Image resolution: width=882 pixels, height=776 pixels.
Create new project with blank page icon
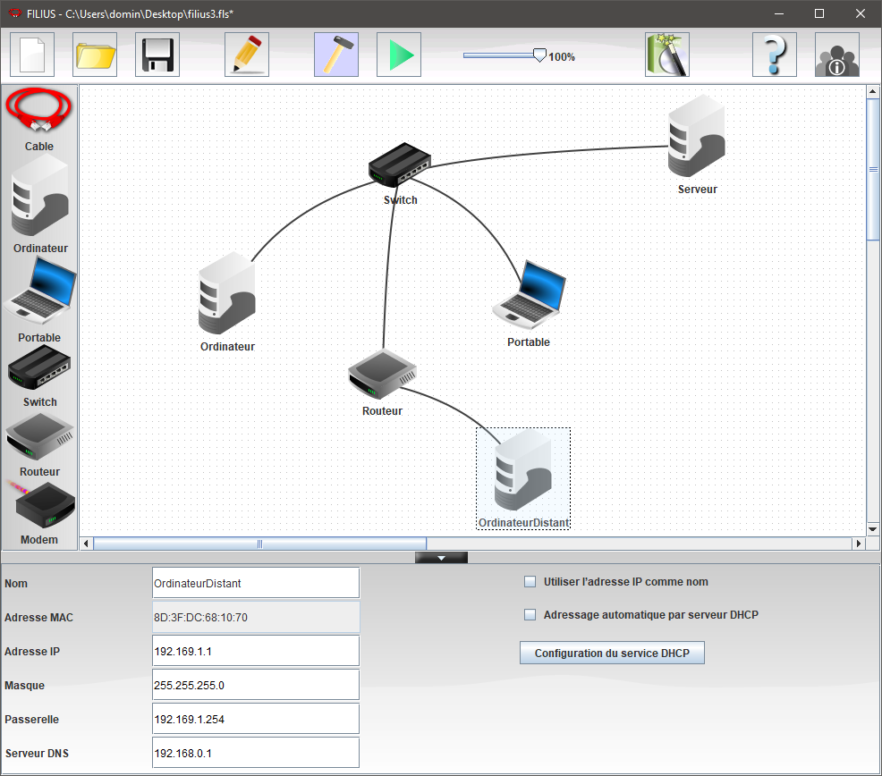(32, 55)
